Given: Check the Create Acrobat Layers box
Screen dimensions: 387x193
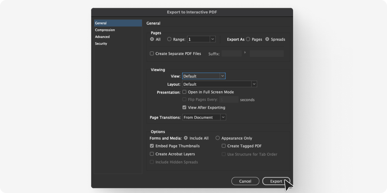Looking at the screenshot, I should tap(152, 154).
